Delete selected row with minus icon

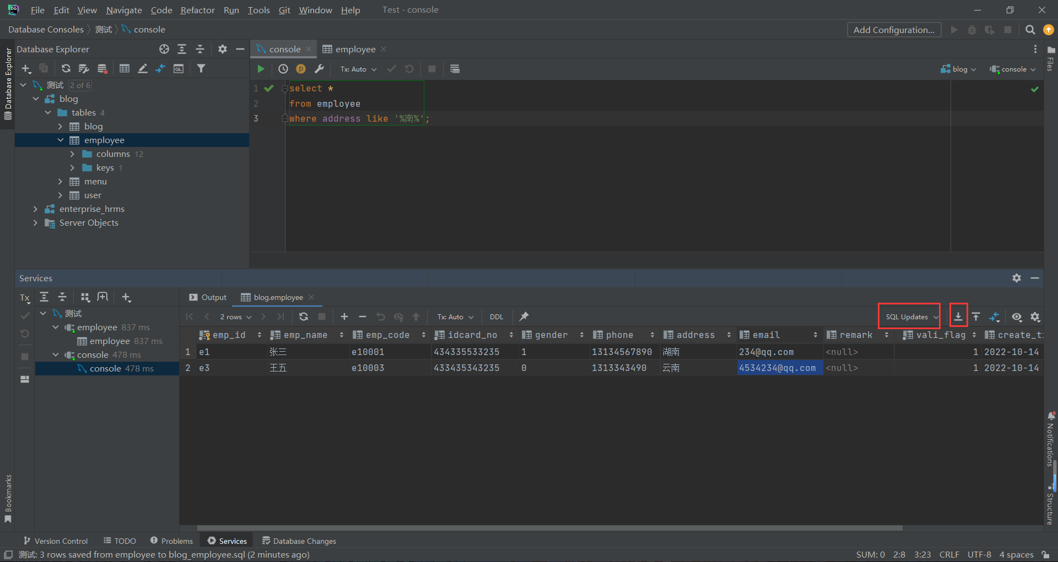[362, 317]
